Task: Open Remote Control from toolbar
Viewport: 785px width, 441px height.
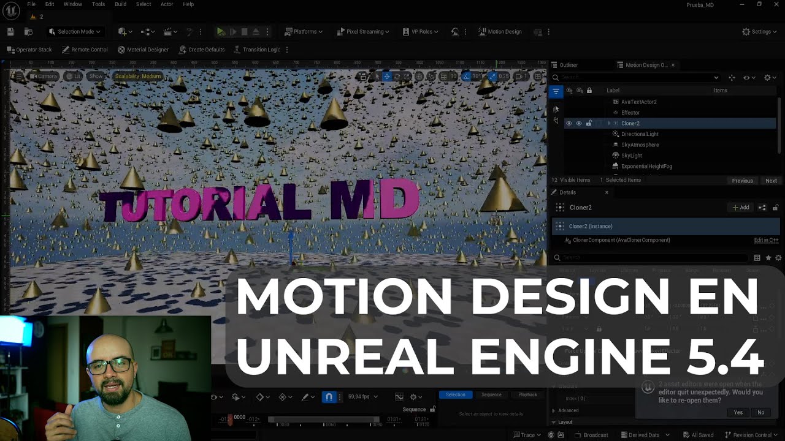Action: [85, 50]
